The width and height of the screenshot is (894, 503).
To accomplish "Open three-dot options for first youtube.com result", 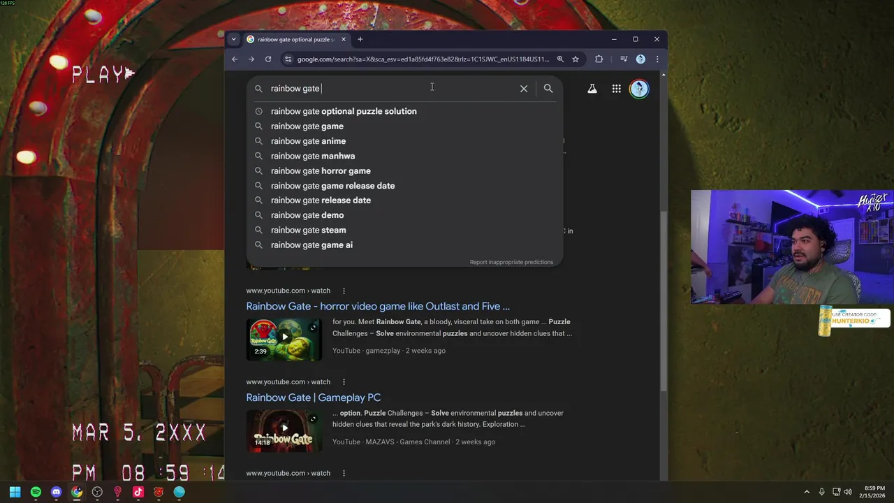I will point(344,291).
